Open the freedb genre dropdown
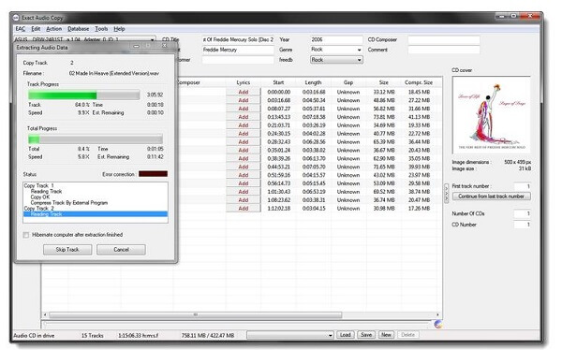This screenshot has width=562, height=350. click(359, 60)
